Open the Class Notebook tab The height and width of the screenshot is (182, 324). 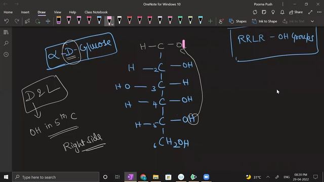96,12
